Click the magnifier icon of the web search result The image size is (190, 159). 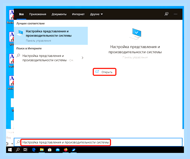tap(18, 56)
